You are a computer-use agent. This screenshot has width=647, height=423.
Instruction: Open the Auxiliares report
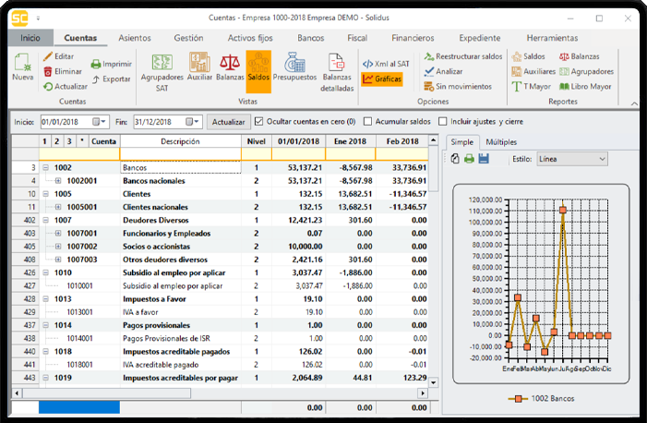click(533, 71)
